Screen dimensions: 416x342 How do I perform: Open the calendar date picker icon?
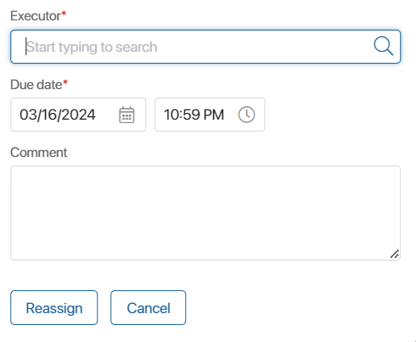pos(126,115)
